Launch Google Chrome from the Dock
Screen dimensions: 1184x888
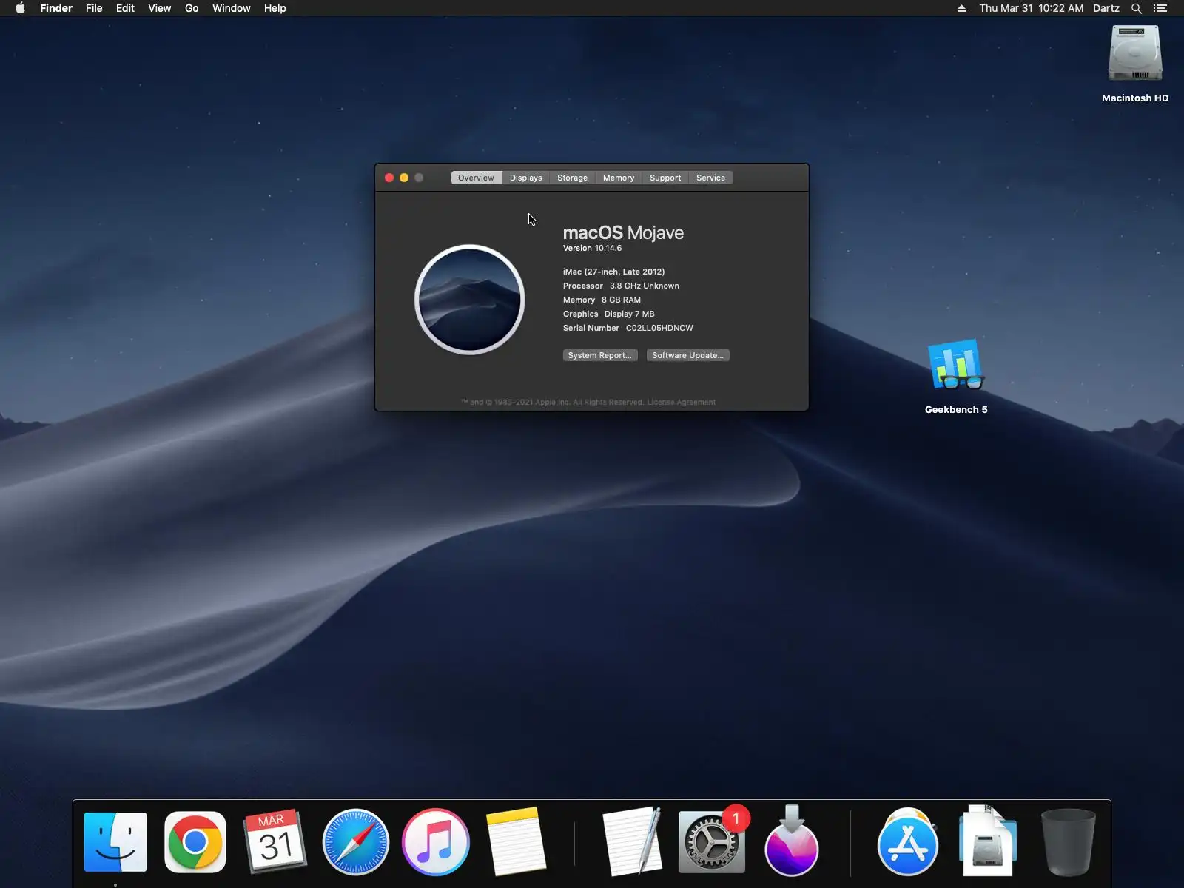(x=195, y=842)
